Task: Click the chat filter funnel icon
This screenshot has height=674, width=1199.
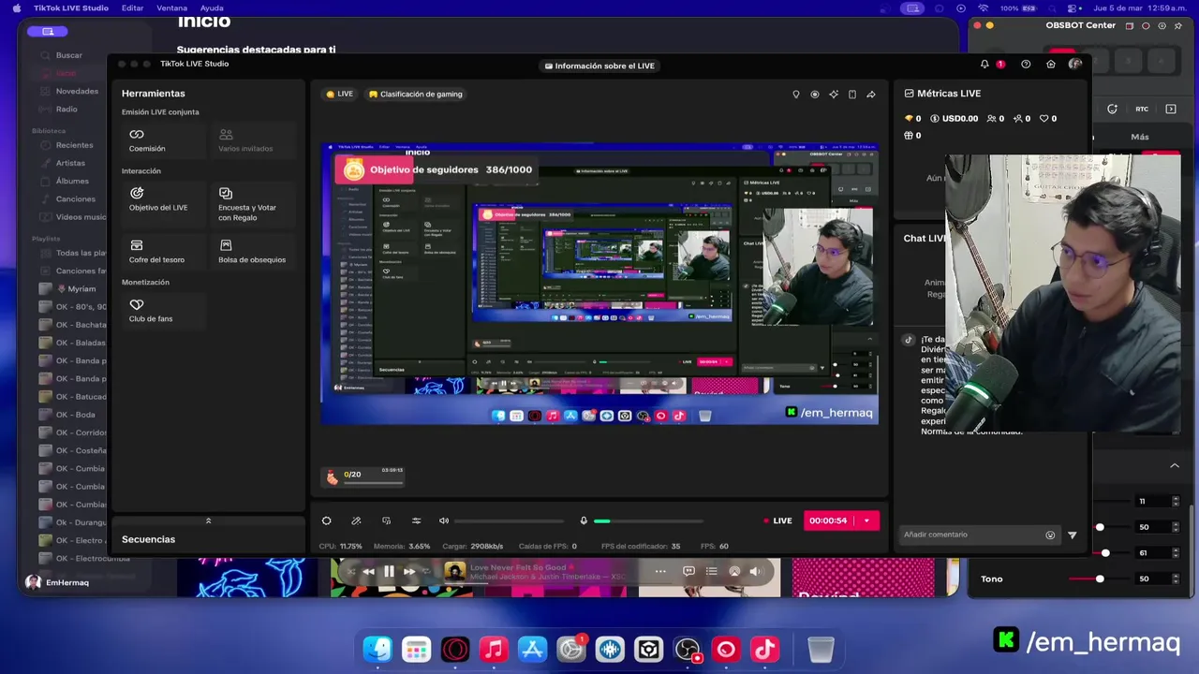Action: tap(1073, 535)
